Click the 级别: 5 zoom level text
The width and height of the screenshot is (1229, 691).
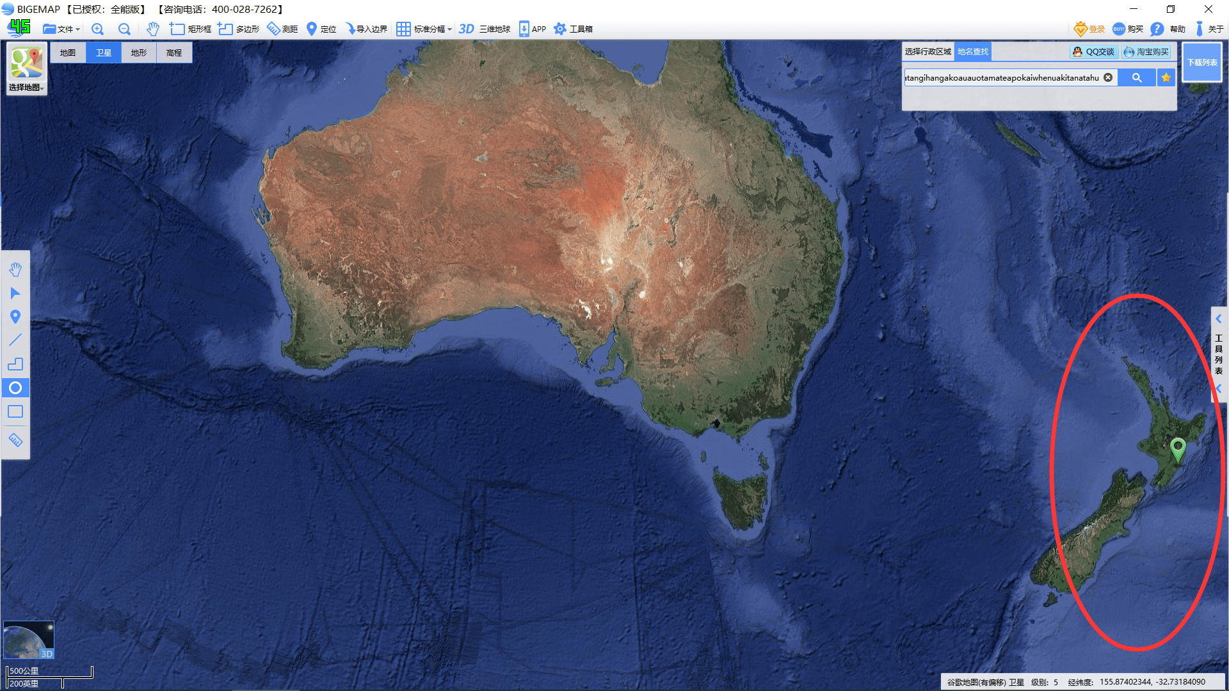[1044, 682]
